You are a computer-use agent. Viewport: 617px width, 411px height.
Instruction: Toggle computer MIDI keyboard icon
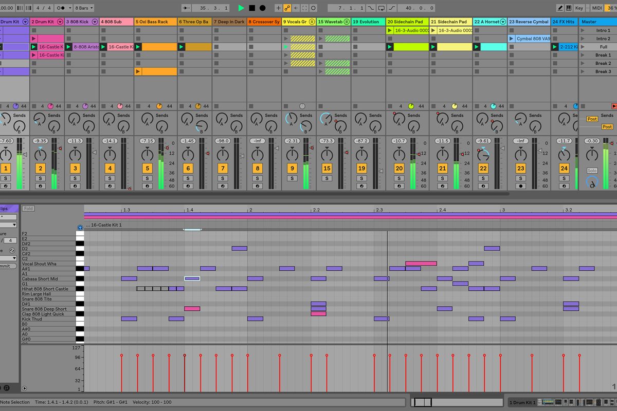(569, 8)
